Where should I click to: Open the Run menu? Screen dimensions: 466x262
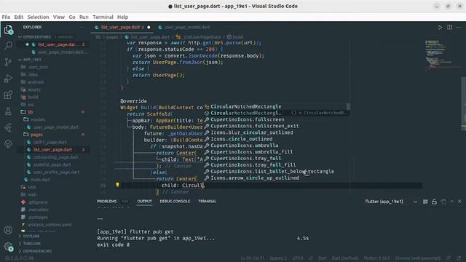[x=84, y=17]
